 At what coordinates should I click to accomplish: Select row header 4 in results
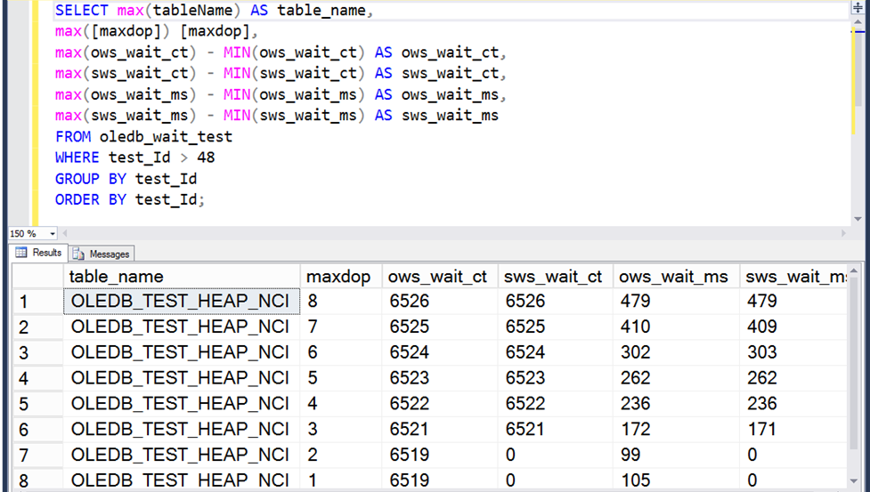[37, 378]
